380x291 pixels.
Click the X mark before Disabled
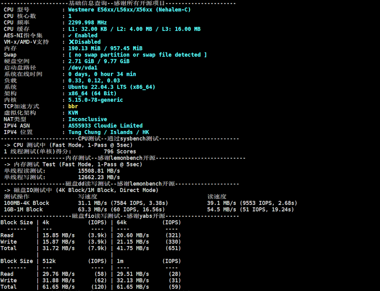tap(71, 42)
